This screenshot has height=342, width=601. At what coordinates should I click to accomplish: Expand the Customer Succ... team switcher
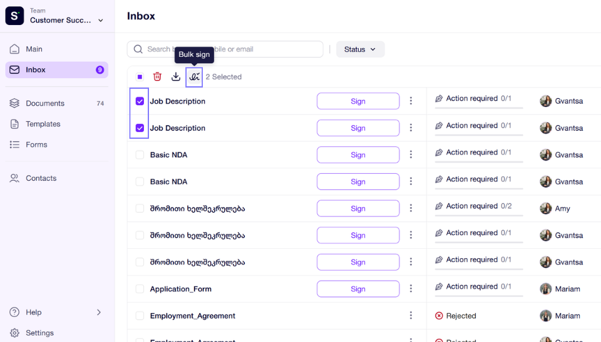tap(101, 20)
